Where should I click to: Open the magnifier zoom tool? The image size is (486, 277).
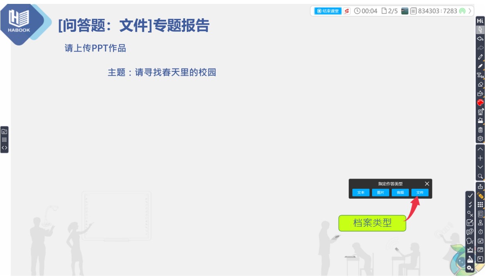[x=480, y=176]
